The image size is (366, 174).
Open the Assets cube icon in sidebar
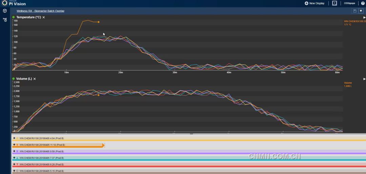(5, 11)
